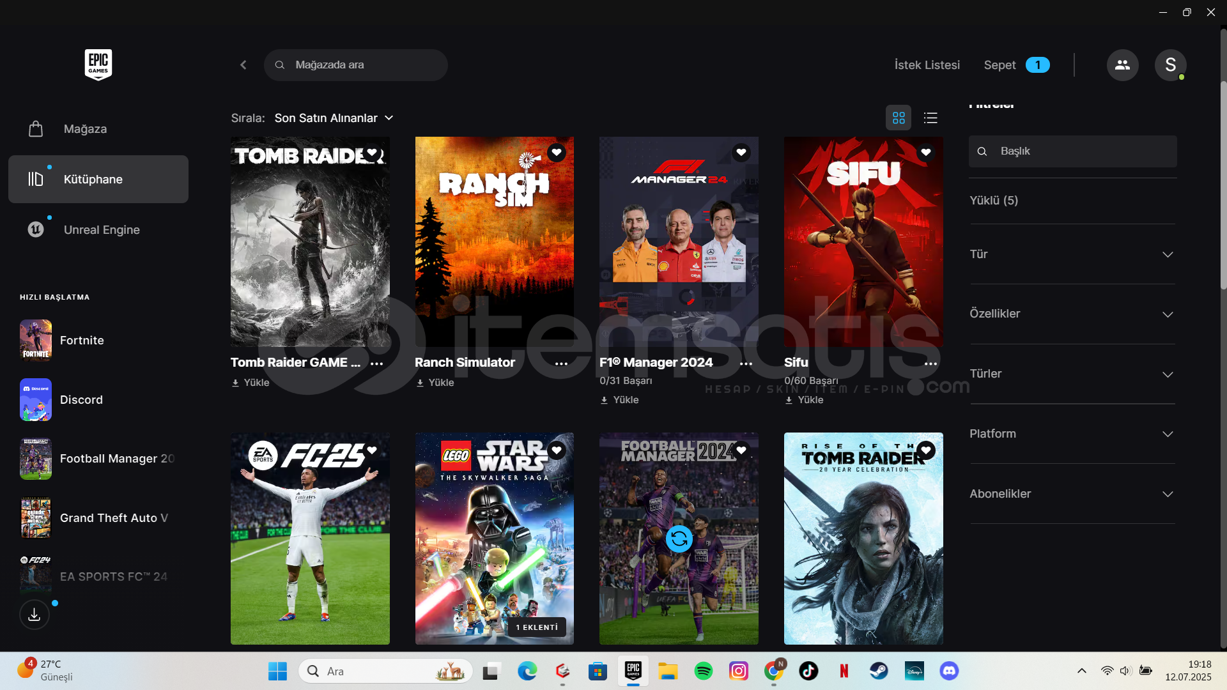Open Steam from the taskbar

(879, 671)
